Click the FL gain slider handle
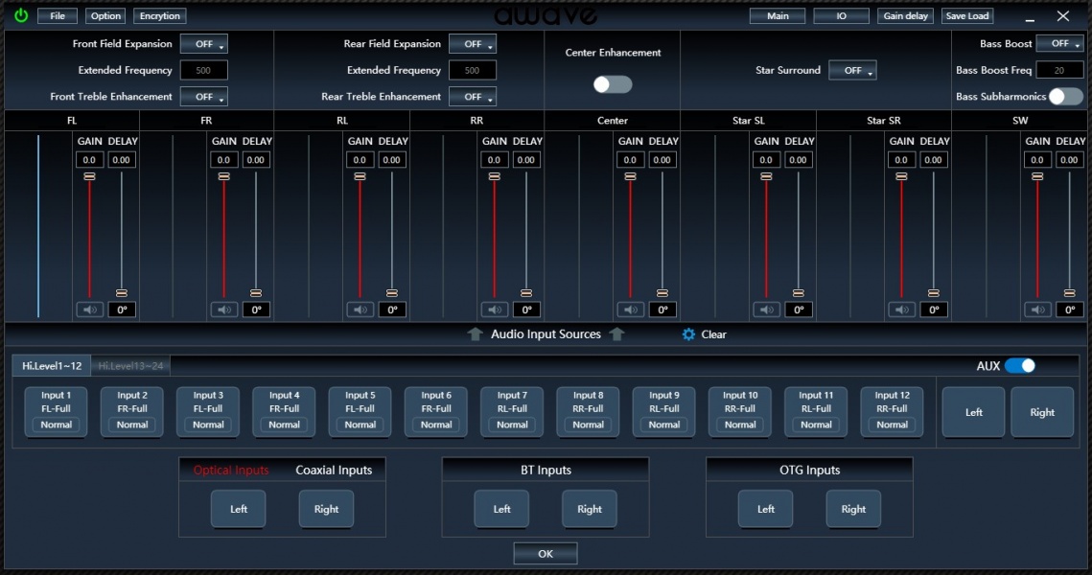The height and width of the screenshot is (575, 1092). 89,177
